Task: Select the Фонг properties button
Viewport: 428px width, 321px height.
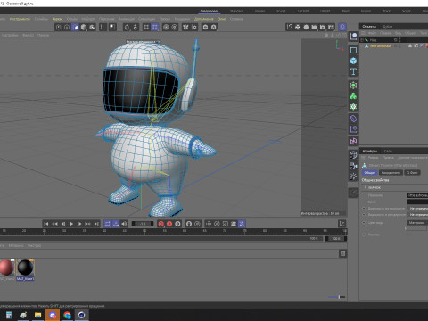Action: 412,172
